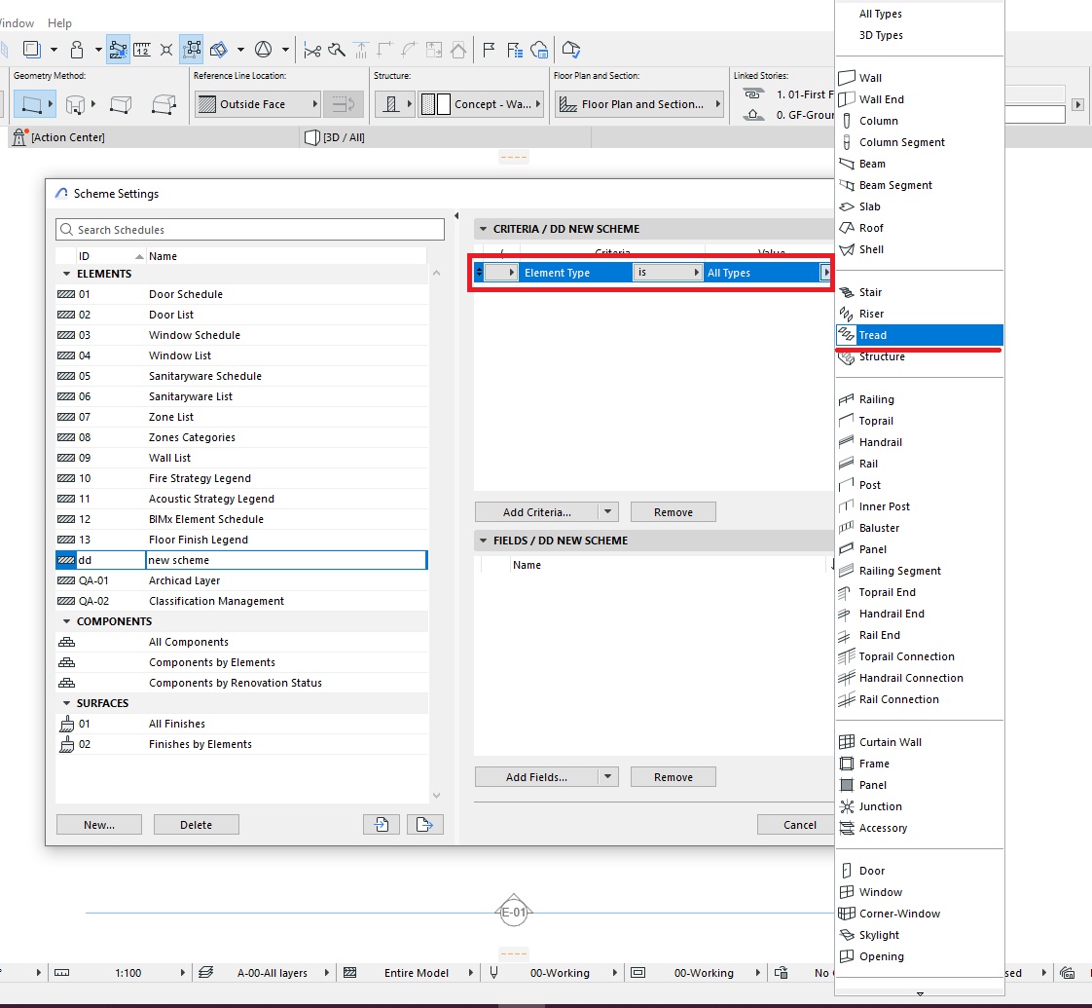Click Delete scheme button

click(x=196, y=825)
